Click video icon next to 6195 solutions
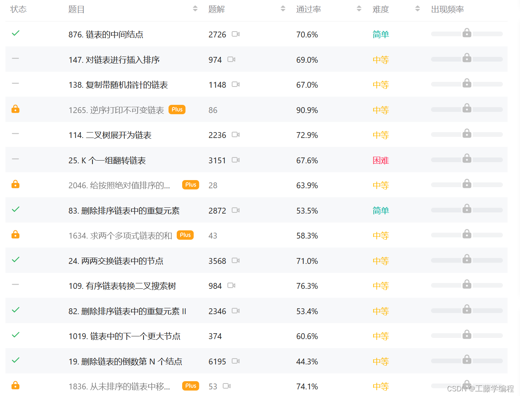This screenshot has height=396, width=520. 236,361
